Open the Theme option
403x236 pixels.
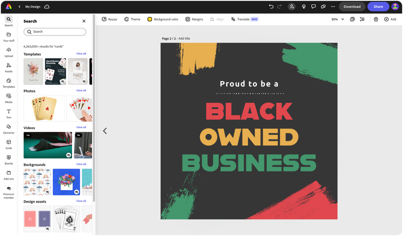[132, 19]
